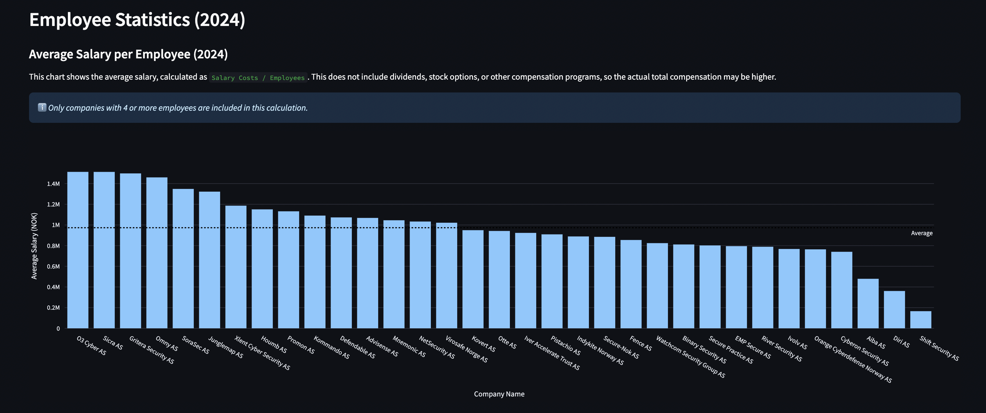Click the Xlent Cyber Security AS bar
The image size is (986, 413).
pyautogui.click(x=236, y=267)
